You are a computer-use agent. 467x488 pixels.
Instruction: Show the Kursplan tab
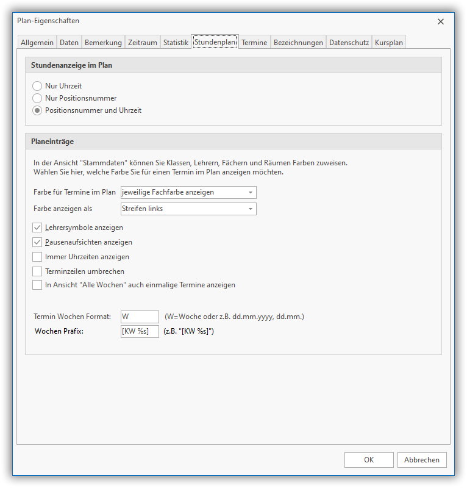[x=388, y=43]
